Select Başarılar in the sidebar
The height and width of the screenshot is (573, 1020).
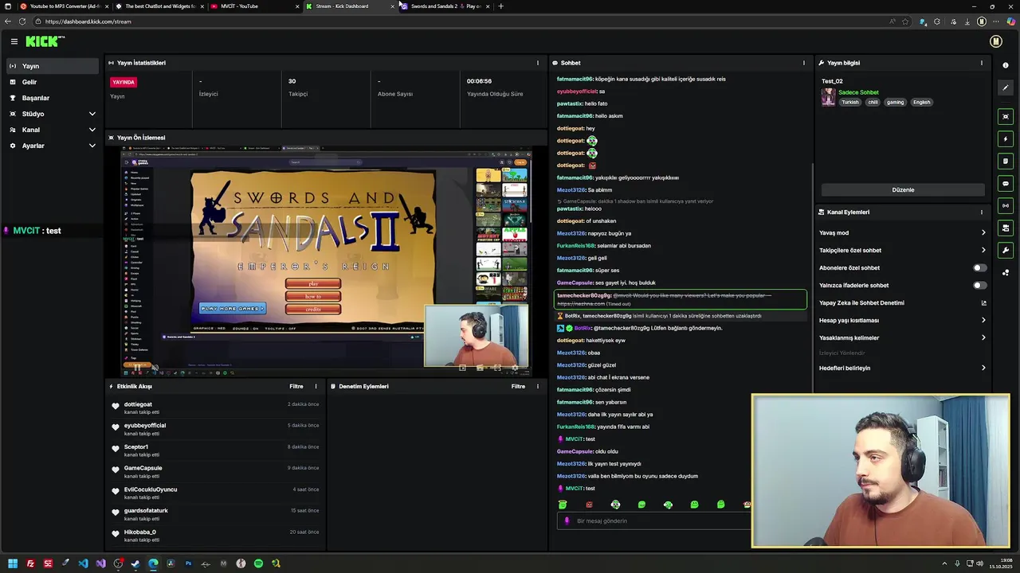(x=53, y=98)
